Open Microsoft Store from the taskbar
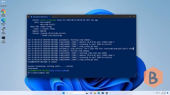 [103, 93]
